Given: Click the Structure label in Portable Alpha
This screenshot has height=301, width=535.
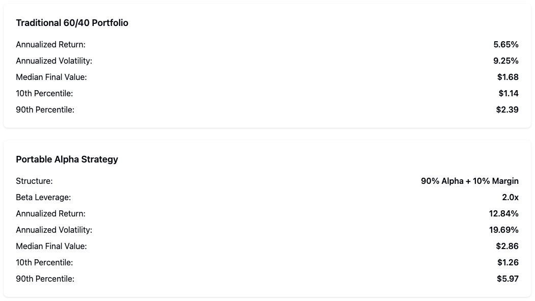Looking at the screenshot, I should point(34,181).
